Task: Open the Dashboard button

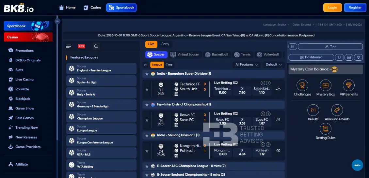Action: [311, 57]
